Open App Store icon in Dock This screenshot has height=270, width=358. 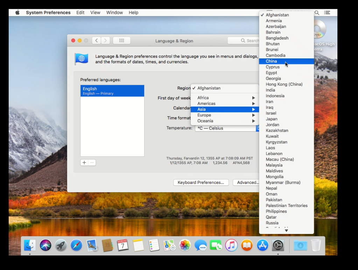click(262, 246)
